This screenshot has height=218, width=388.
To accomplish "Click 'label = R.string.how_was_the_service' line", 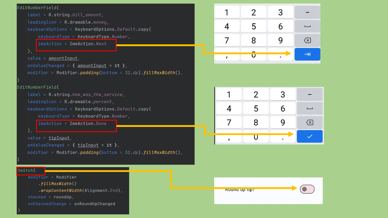I will 76,94.
